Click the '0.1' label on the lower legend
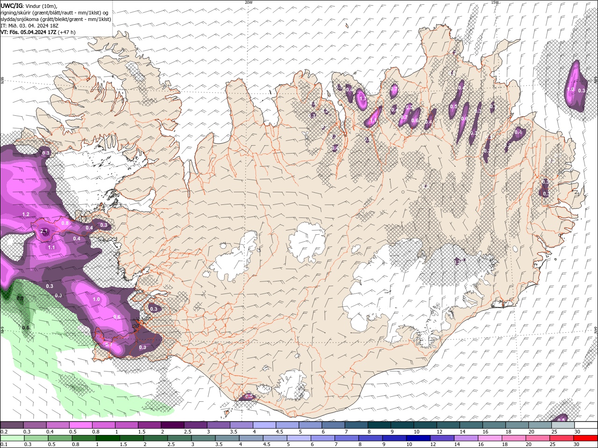The height and width of the screenshot is (448, 598). pyautogui.click(x=4, y=444)
